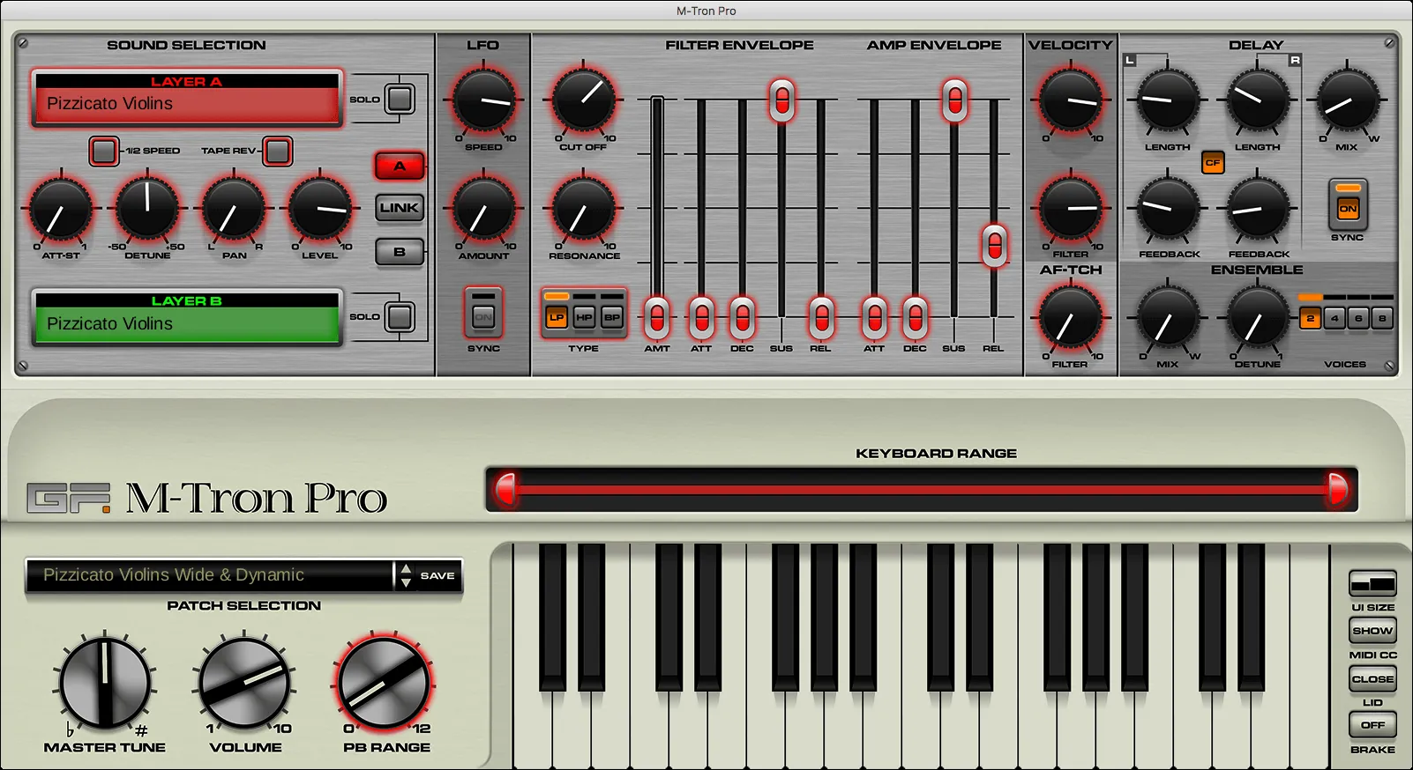Click the Show MIDI CC button

1372,631
